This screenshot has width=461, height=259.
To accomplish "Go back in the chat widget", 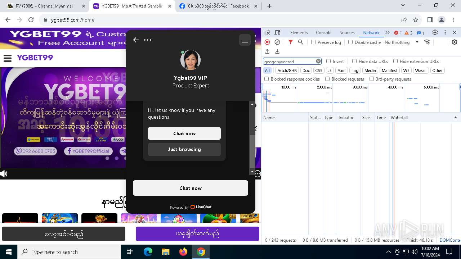I will 136,40.
